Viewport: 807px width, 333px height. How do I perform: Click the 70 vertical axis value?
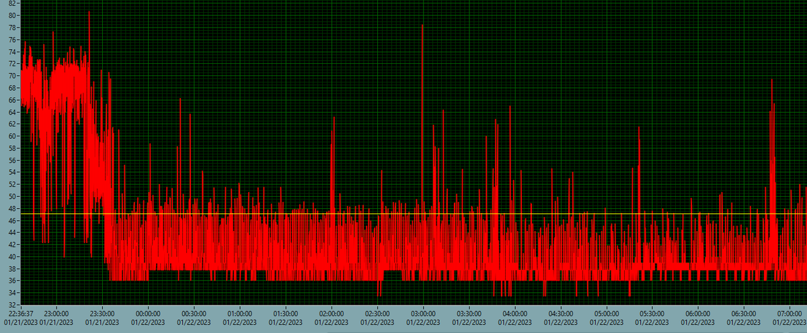coord(13,75)
